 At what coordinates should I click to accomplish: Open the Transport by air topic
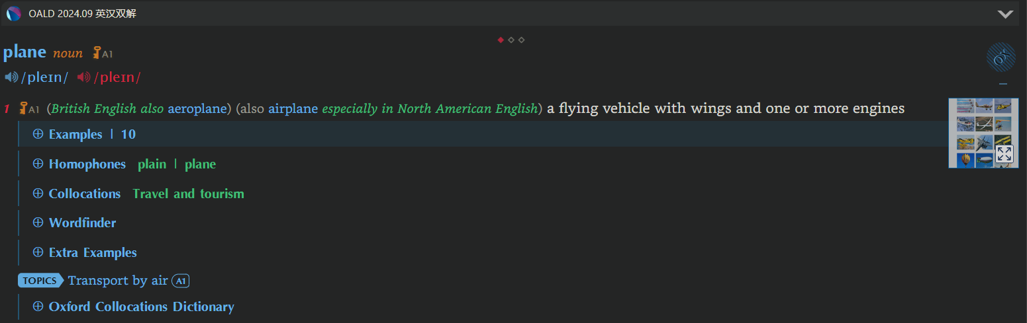point(118,281)
